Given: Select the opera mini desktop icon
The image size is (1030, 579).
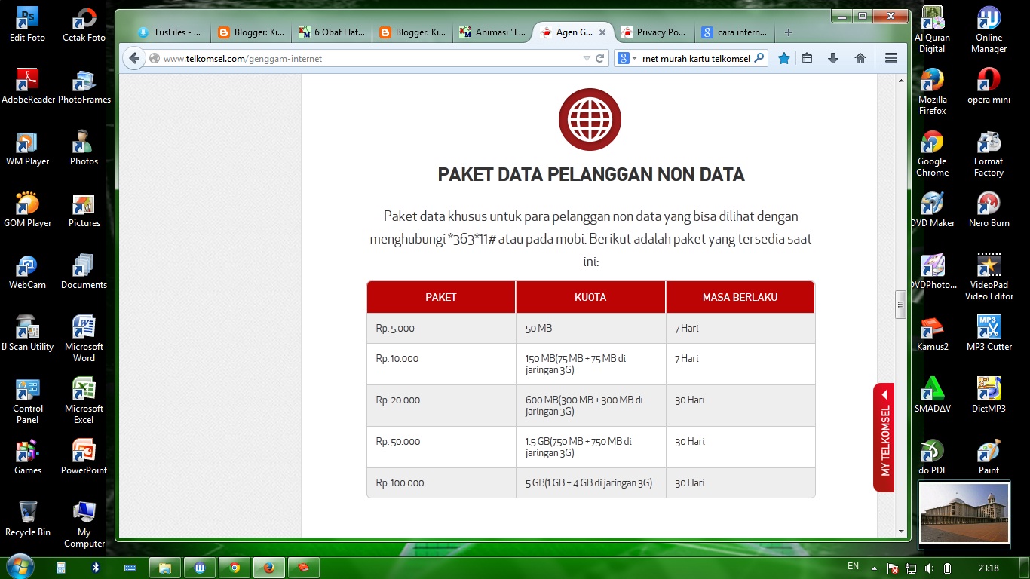Looking at the screenshot, I should coord(989,86).
